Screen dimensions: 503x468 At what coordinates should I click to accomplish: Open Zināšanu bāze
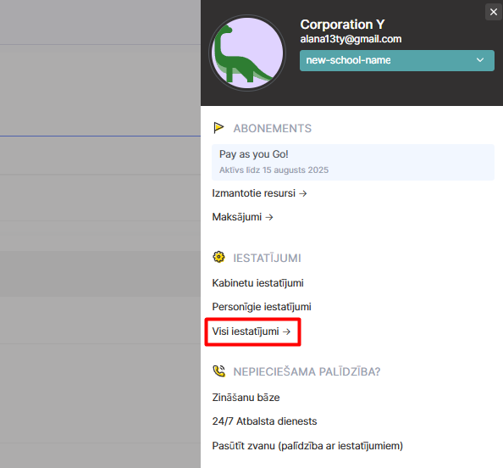pos(246,398)
